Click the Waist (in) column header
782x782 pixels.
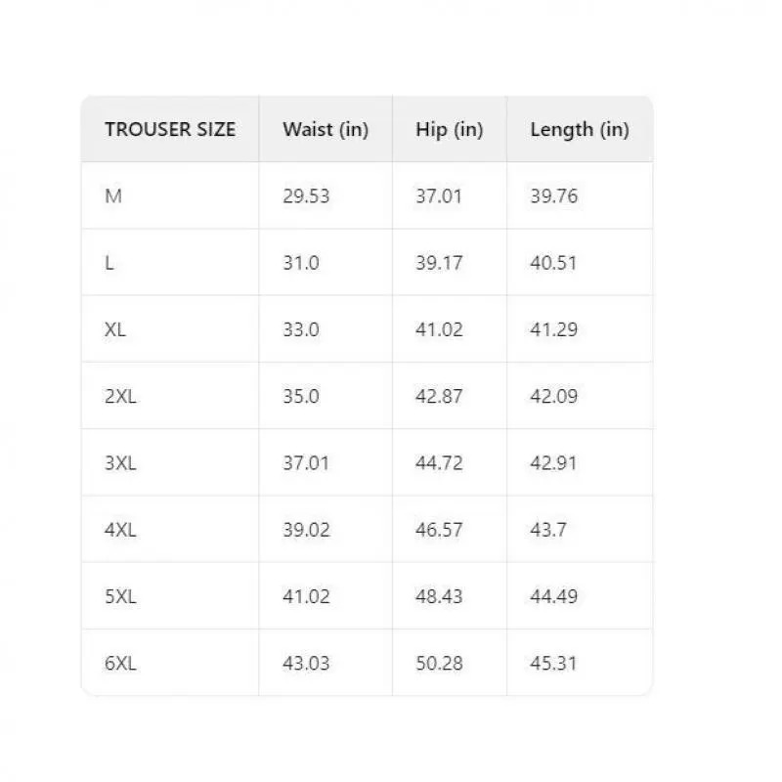tap(326, 129)
